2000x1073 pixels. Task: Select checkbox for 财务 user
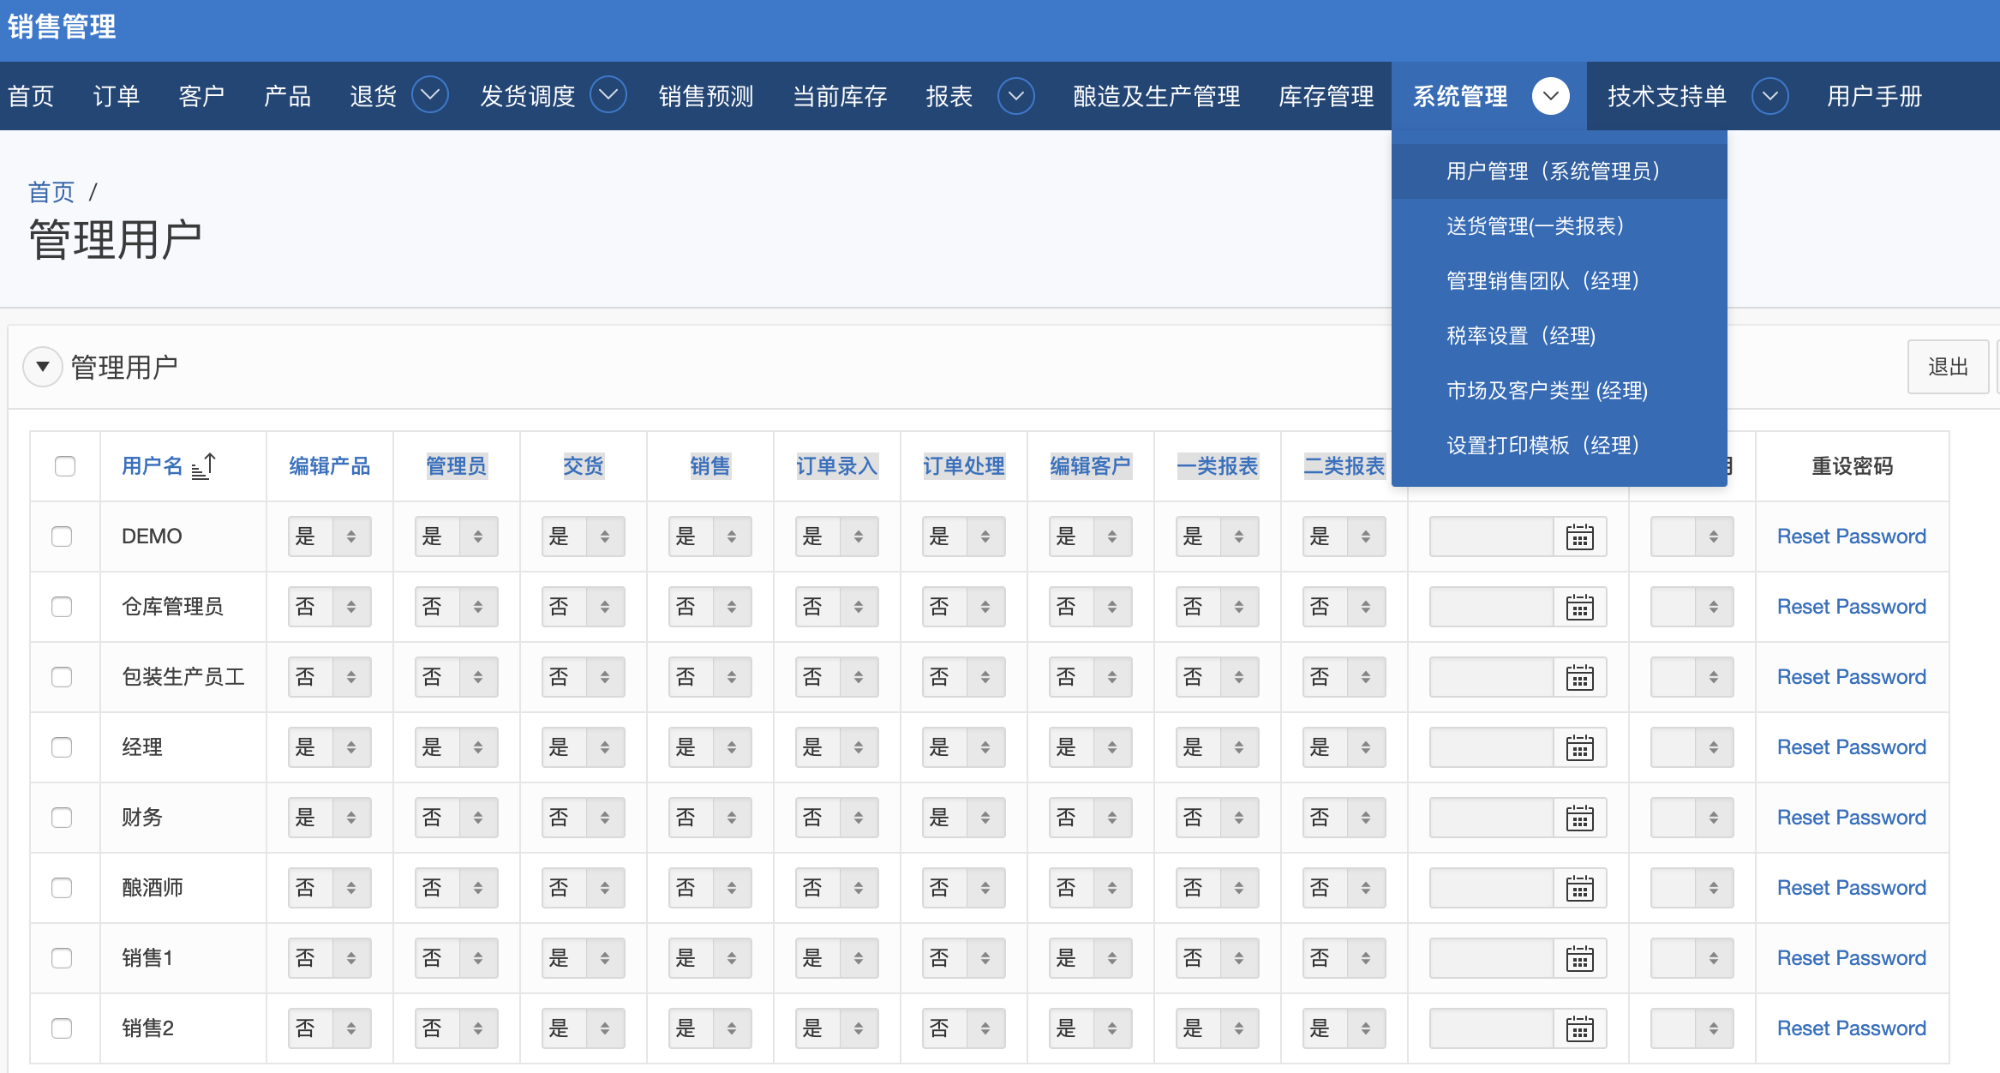pos(62,818)
